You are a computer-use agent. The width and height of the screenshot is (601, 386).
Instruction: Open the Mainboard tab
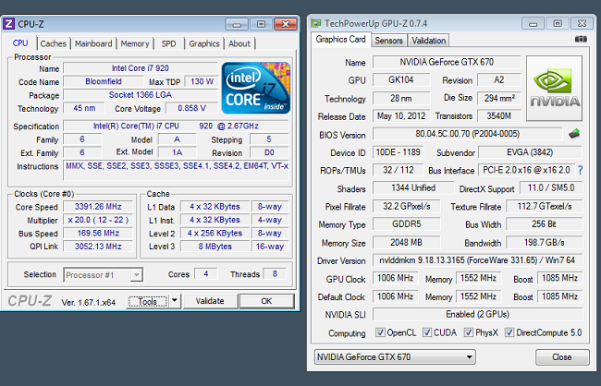click(x=93, y=43)
